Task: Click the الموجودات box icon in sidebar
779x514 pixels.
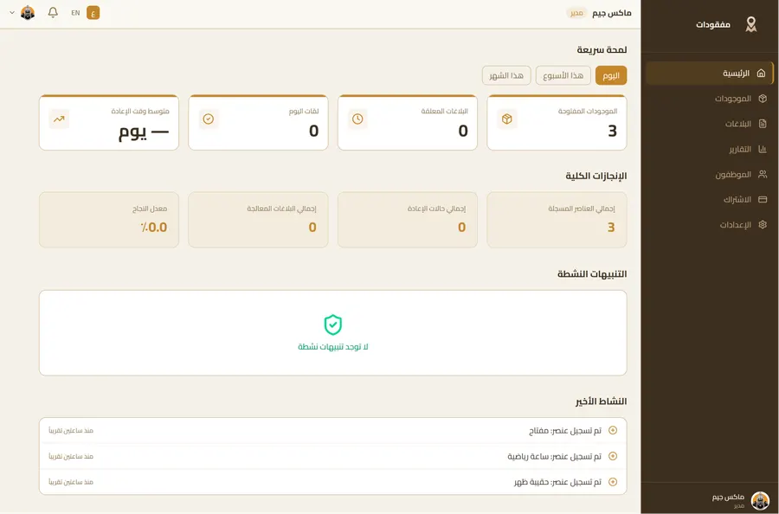Action: click(x=762, y=99)
